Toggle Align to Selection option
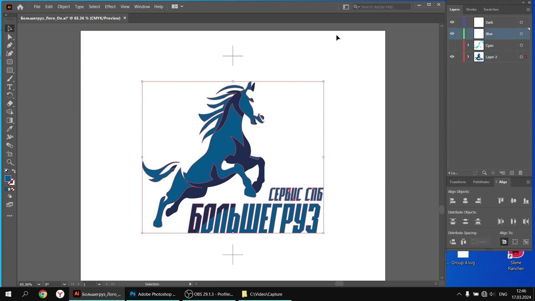 point(515,242)
